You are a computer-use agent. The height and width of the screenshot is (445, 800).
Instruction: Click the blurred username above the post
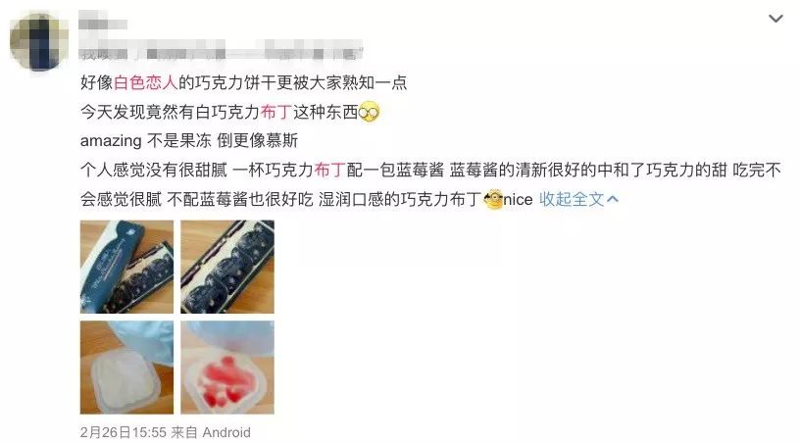[103, 23]
